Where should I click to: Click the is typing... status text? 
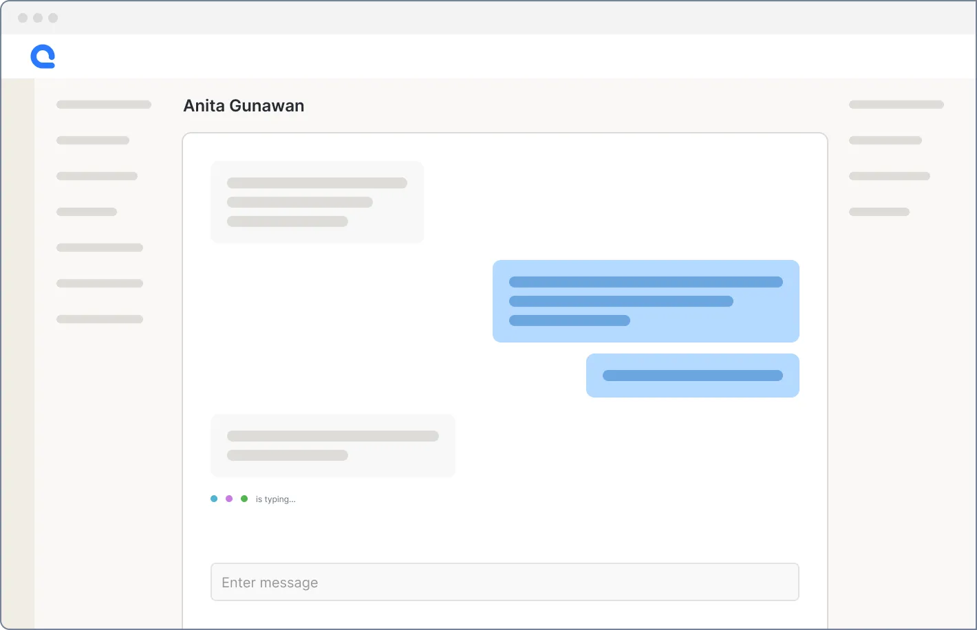275,499
